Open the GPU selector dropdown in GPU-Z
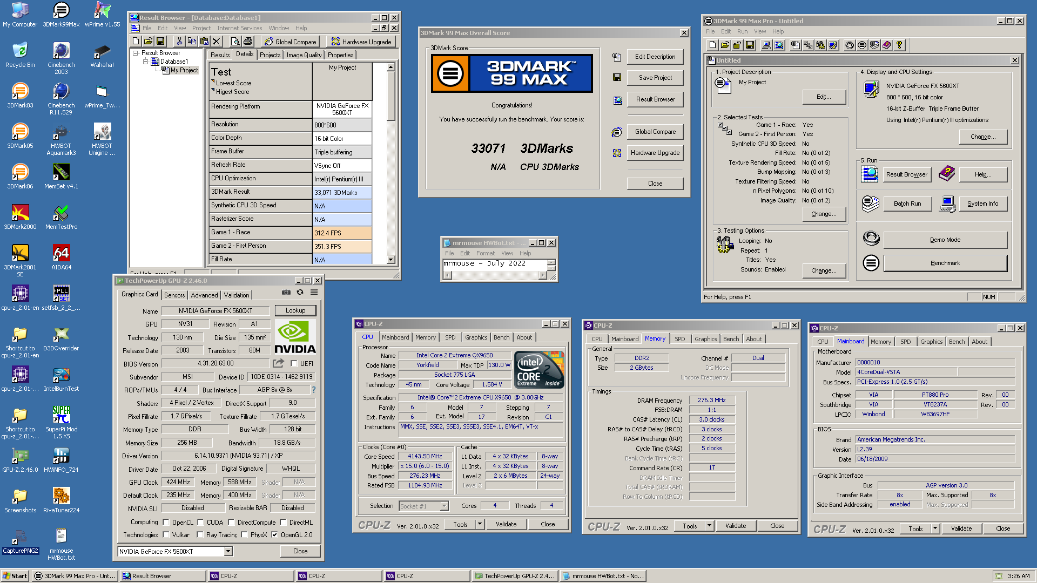 (x=228, y=551)
